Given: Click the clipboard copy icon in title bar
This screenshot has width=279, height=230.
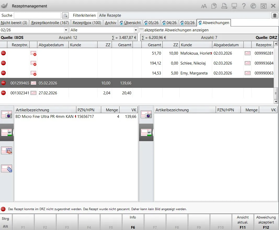Looking at the screenshot, I should [214, 6].
